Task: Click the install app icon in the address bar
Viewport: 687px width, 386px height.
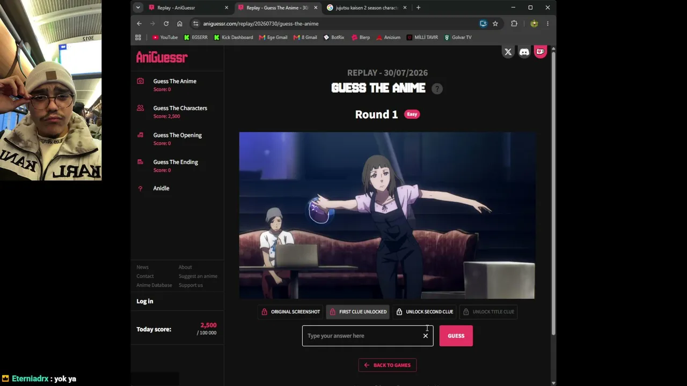Action: pyautogui.click(x=483, y=24)
